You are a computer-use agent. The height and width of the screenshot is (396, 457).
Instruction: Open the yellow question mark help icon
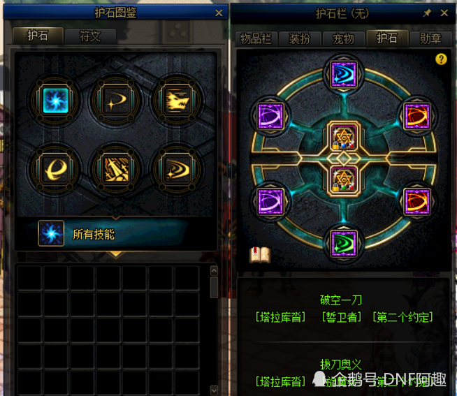point(441,59)
